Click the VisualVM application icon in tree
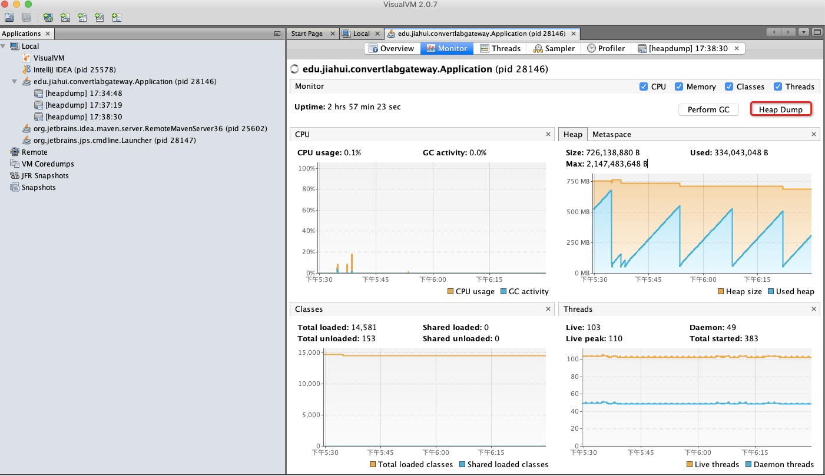Image resolution: width=825 pixels, height=476 pixels. tap(26, 58)
